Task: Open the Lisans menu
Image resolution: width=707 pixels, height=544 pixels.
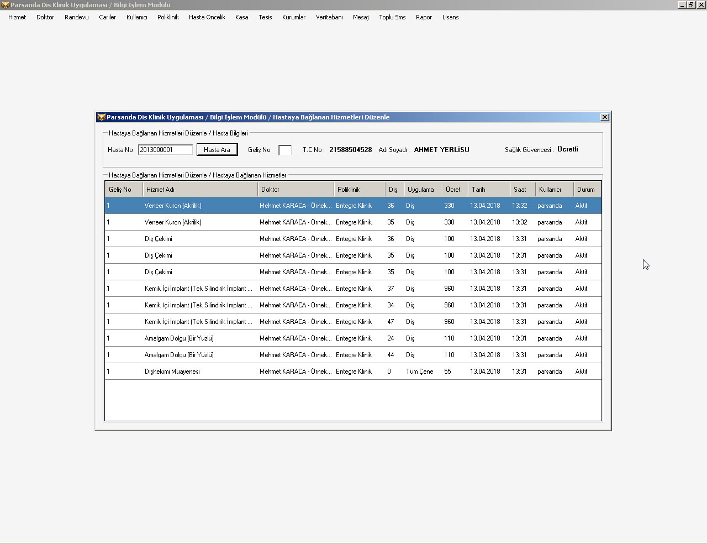Action: (450, 17)
